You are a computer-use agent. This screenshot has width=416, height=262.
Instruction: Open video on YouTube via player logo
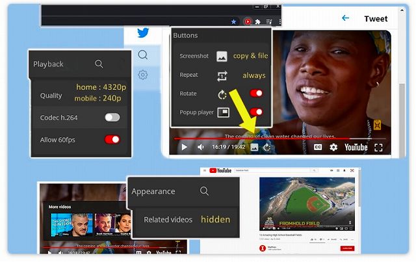coord(356,148)
